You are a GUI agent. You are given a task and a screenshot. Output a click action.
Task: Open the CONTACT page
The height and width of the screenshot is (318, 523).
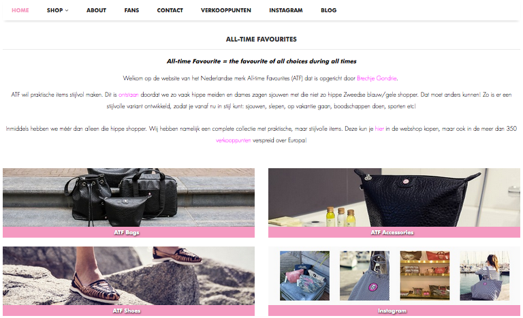click(x=170, y=10)
